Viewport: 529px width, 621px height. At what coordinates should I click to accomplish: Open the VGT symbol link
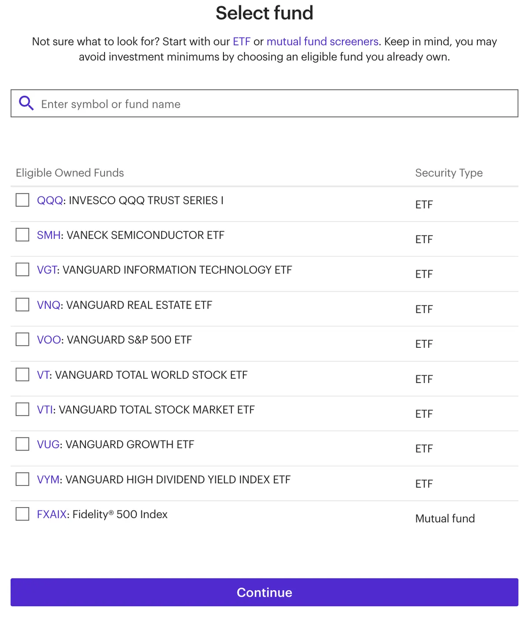click(x=47, y=270)
